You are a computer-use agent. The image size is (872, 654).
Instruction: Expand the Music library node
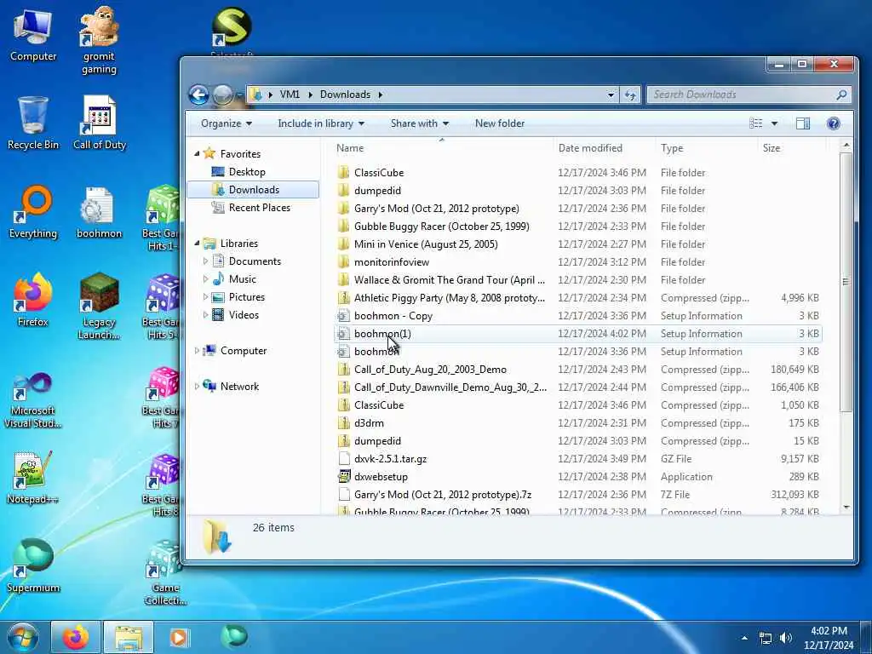[x=205, y=278]
